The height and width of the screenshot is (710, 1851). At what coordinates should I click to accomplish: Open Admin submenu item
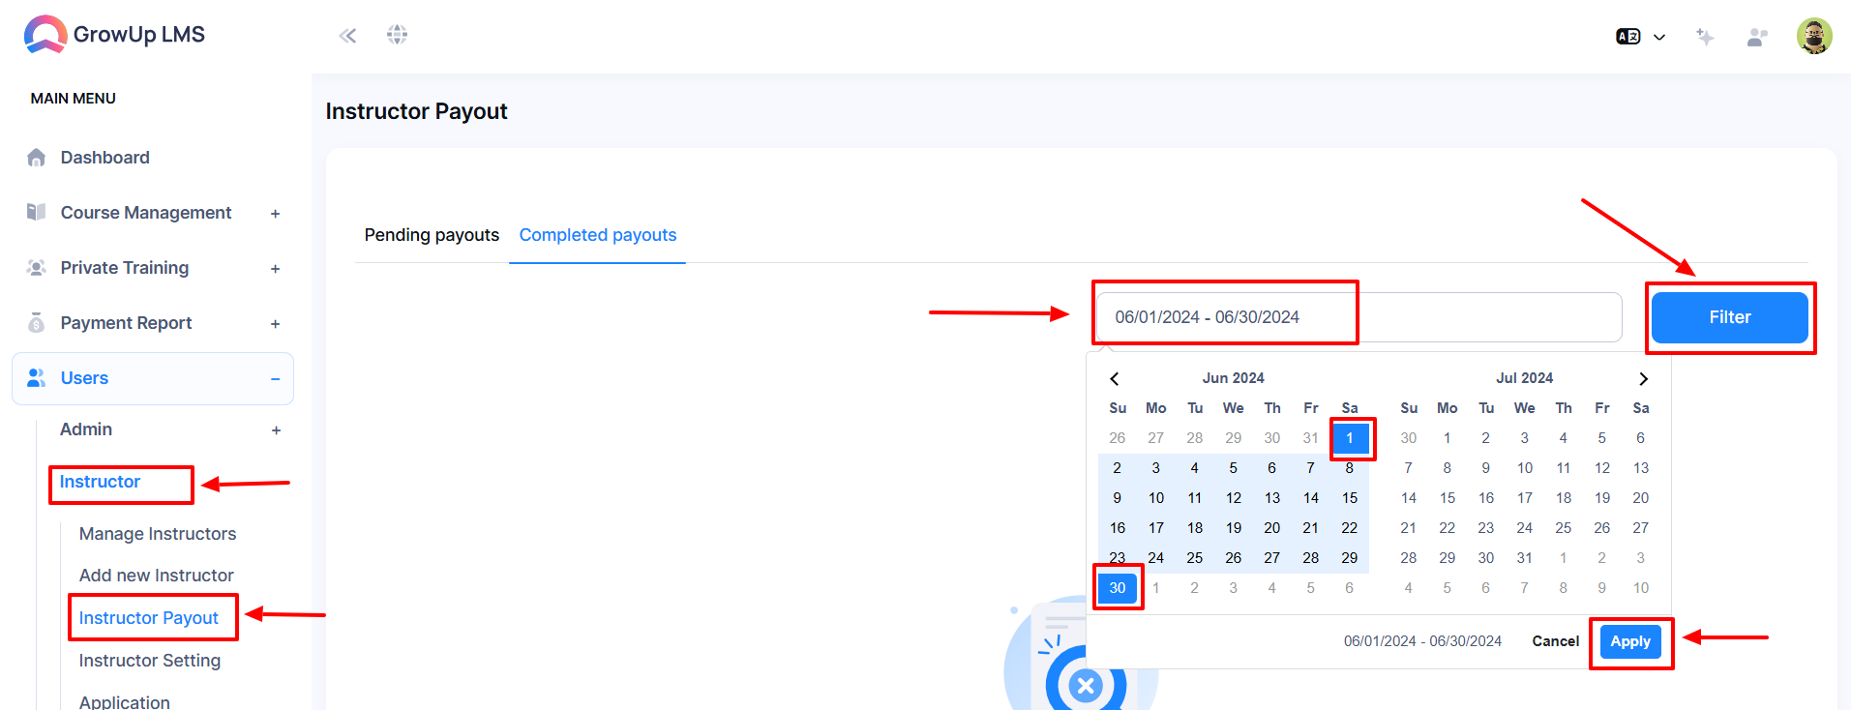(x=86, y=429)
